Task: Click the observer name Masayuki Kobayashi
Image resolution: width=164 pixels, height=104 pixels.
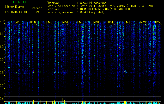Action: 94,3
